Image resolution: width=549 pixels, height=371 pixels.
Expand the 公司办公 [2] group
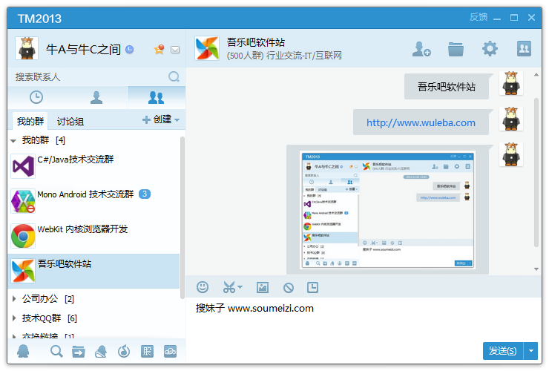14,299
